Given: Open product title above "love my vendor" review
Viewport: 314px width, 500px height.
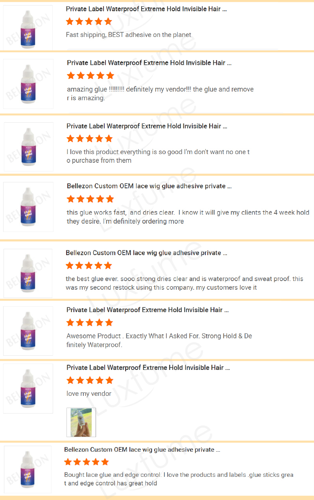Looking at the screenshot, I should click(x=148, y=368).
